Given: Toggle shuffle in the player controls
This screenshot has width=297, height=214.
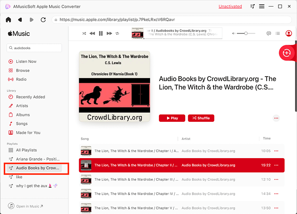Looking at the screenshot, I should (x=84, y=33).
